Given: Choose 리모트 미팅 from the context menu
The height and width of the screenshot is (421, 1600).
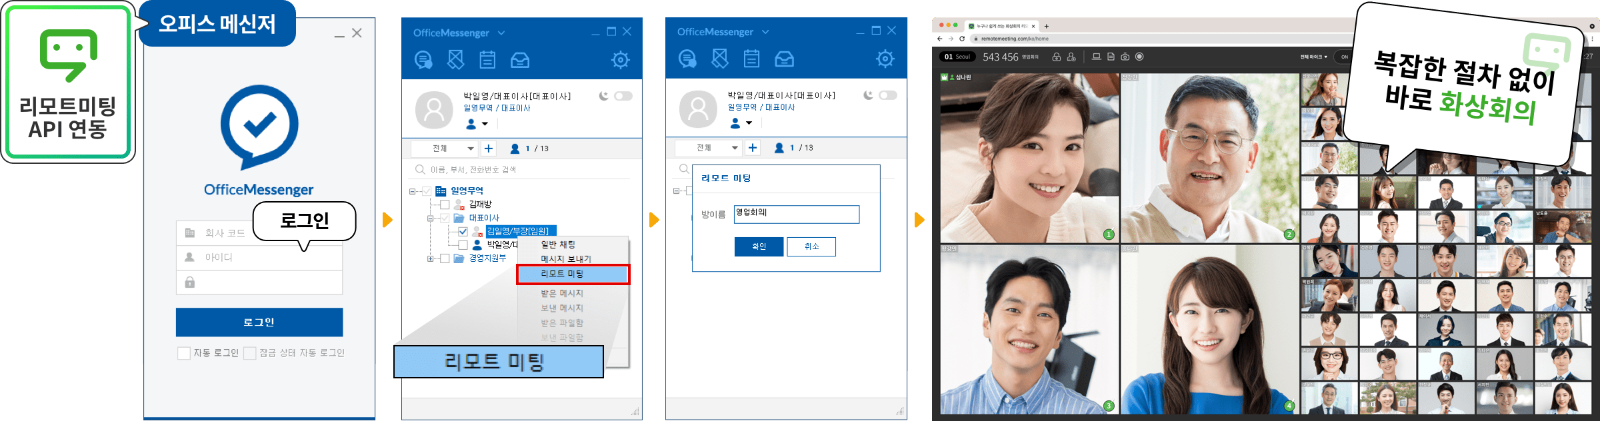Looking at the screenshot, I should click(x=573, y=274).
